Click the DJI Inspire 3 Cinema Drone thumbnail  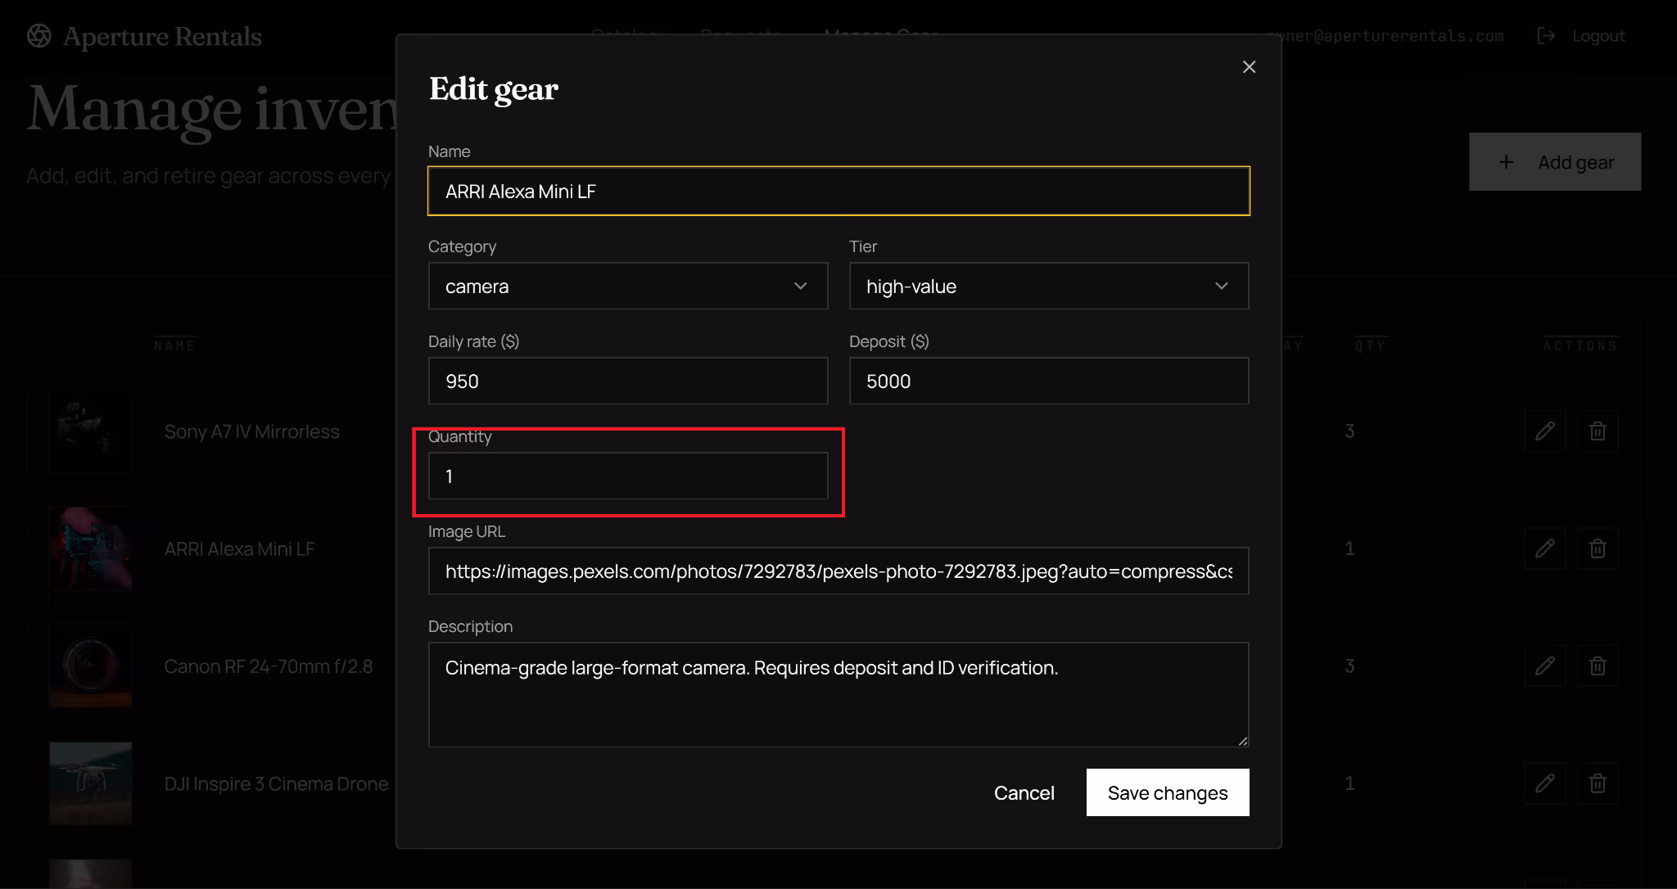pos(91,783)
